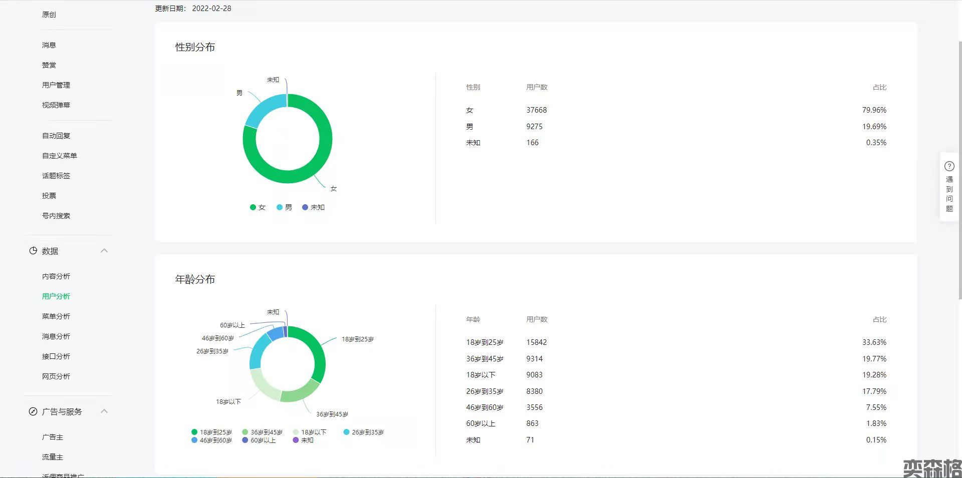Image resolution: width=962 pixels, height=478 pixels.
Task: Click the 36岁到45岁 segment in age donut
Action: pyautogui.click(x=299, y=392)
